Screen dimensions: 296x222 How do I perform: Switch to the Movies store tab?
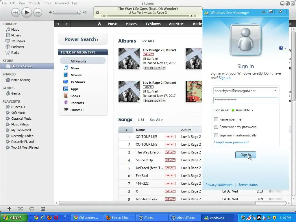click(x=131, y=24)
